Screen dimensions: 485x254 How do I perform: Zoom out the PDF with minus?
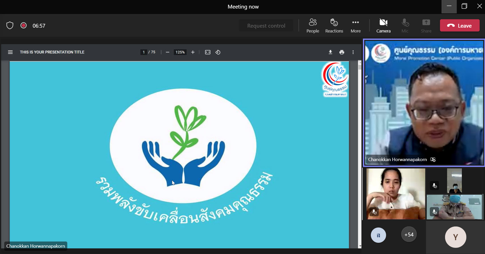[167, 52]
